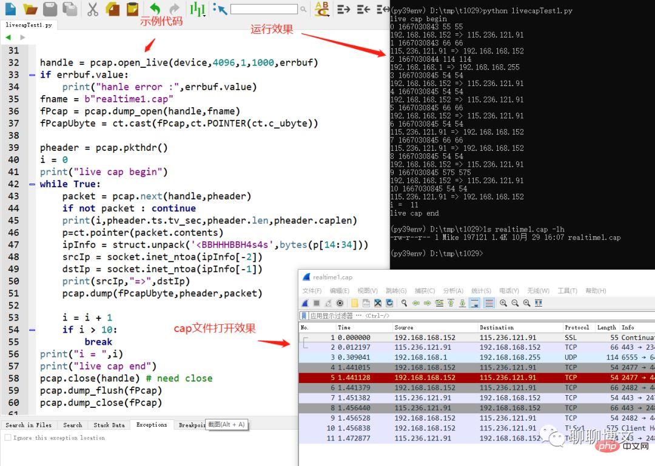
Task: Focus the editor toolbar search field
Action: [x=264, y=8]
